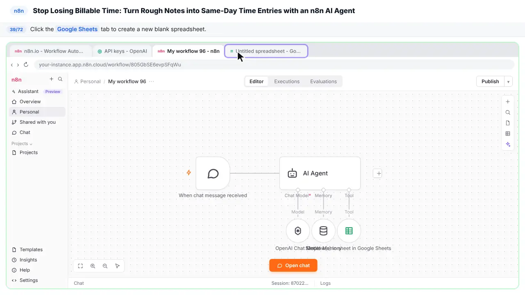Open search via sidebar magnifier icon
This screenshot has height=295, width=525.
tap(60, 79)
